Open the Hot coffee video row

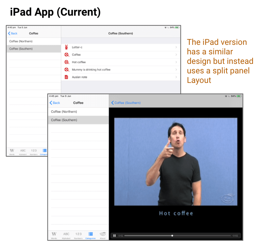121,62
